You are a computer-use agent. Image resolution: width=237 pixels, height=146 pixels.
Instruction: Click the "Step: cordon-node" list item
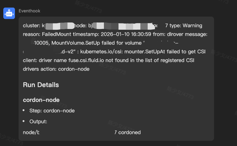(x=52, y=110)
